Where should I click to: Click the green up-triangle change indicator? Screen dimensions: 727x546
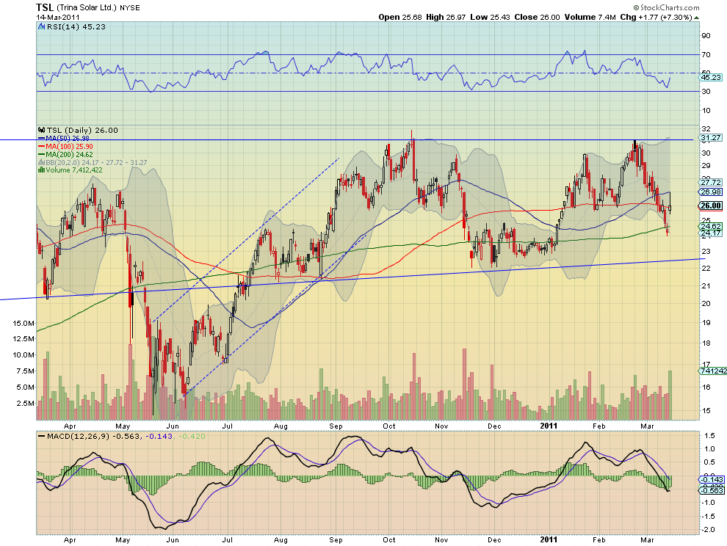coord(697,18)
